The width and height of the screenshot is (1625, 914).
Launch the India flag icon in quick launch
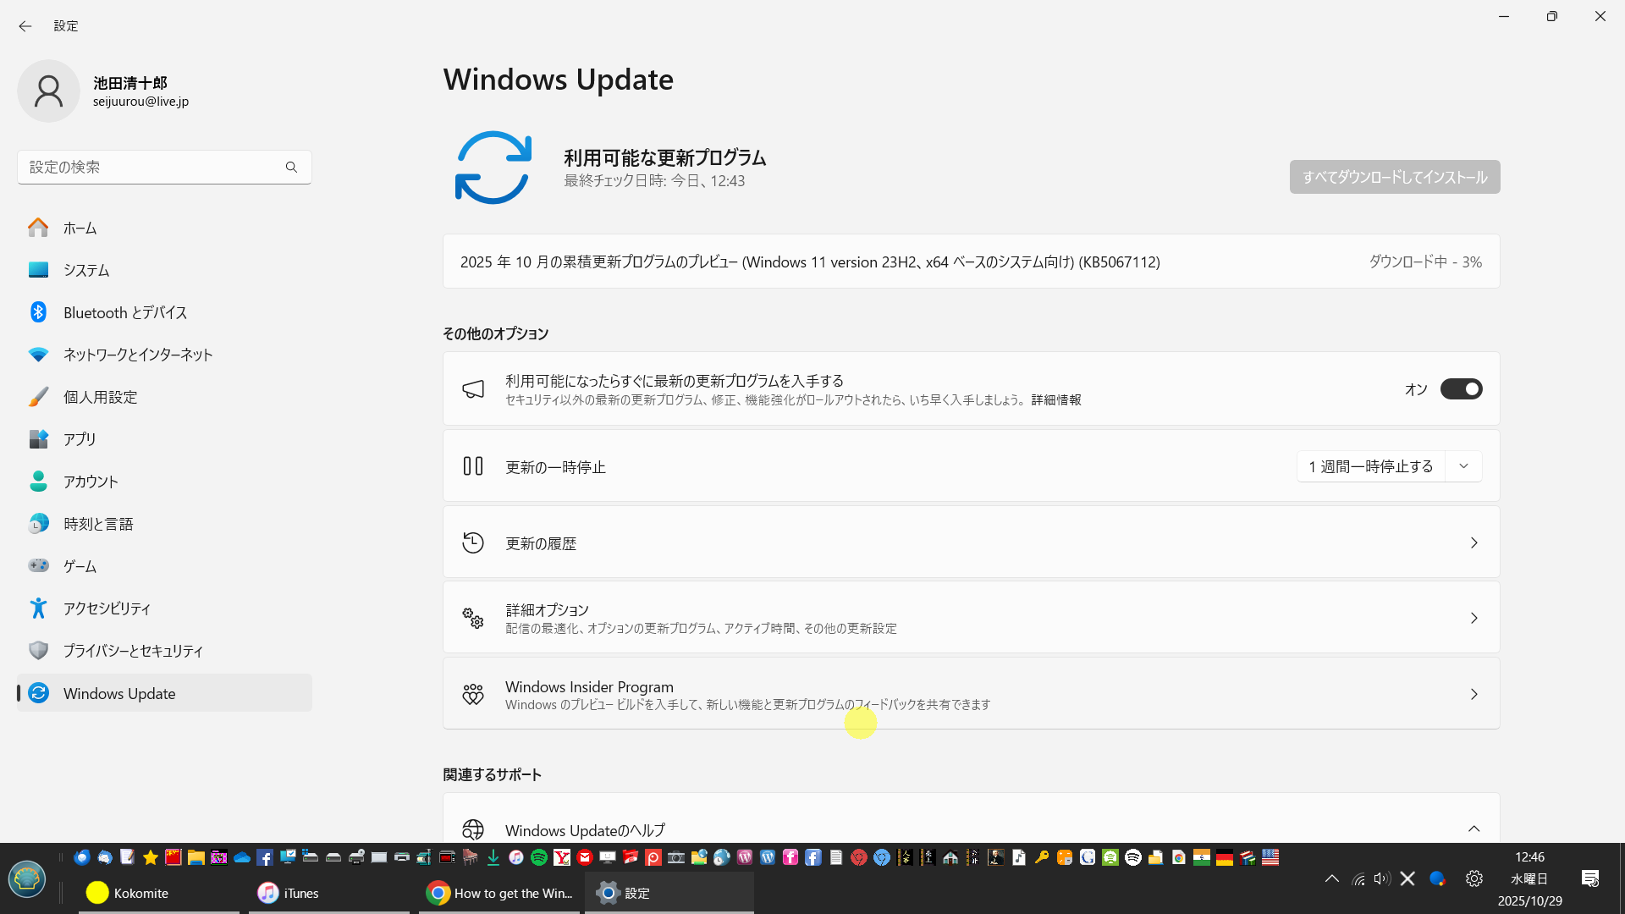[1202, 857]
